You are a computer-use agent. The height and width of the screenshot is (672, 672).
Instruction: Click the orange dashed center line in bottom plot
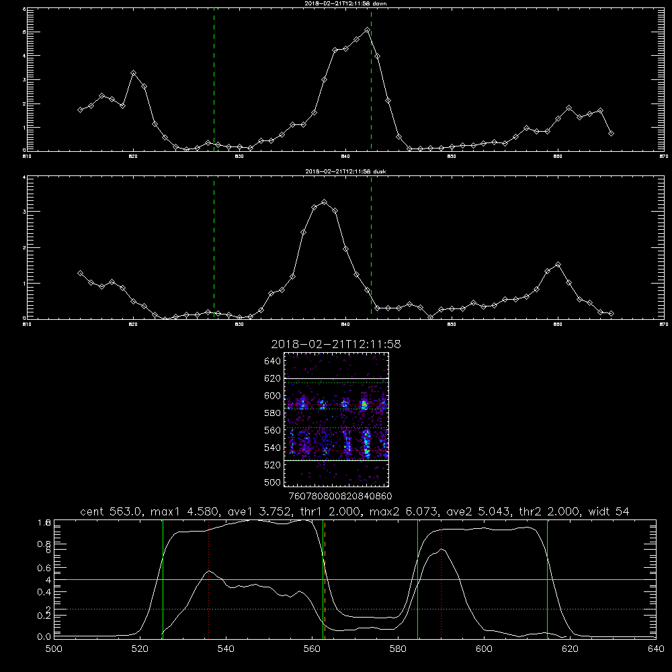click(x=325, y=579)
